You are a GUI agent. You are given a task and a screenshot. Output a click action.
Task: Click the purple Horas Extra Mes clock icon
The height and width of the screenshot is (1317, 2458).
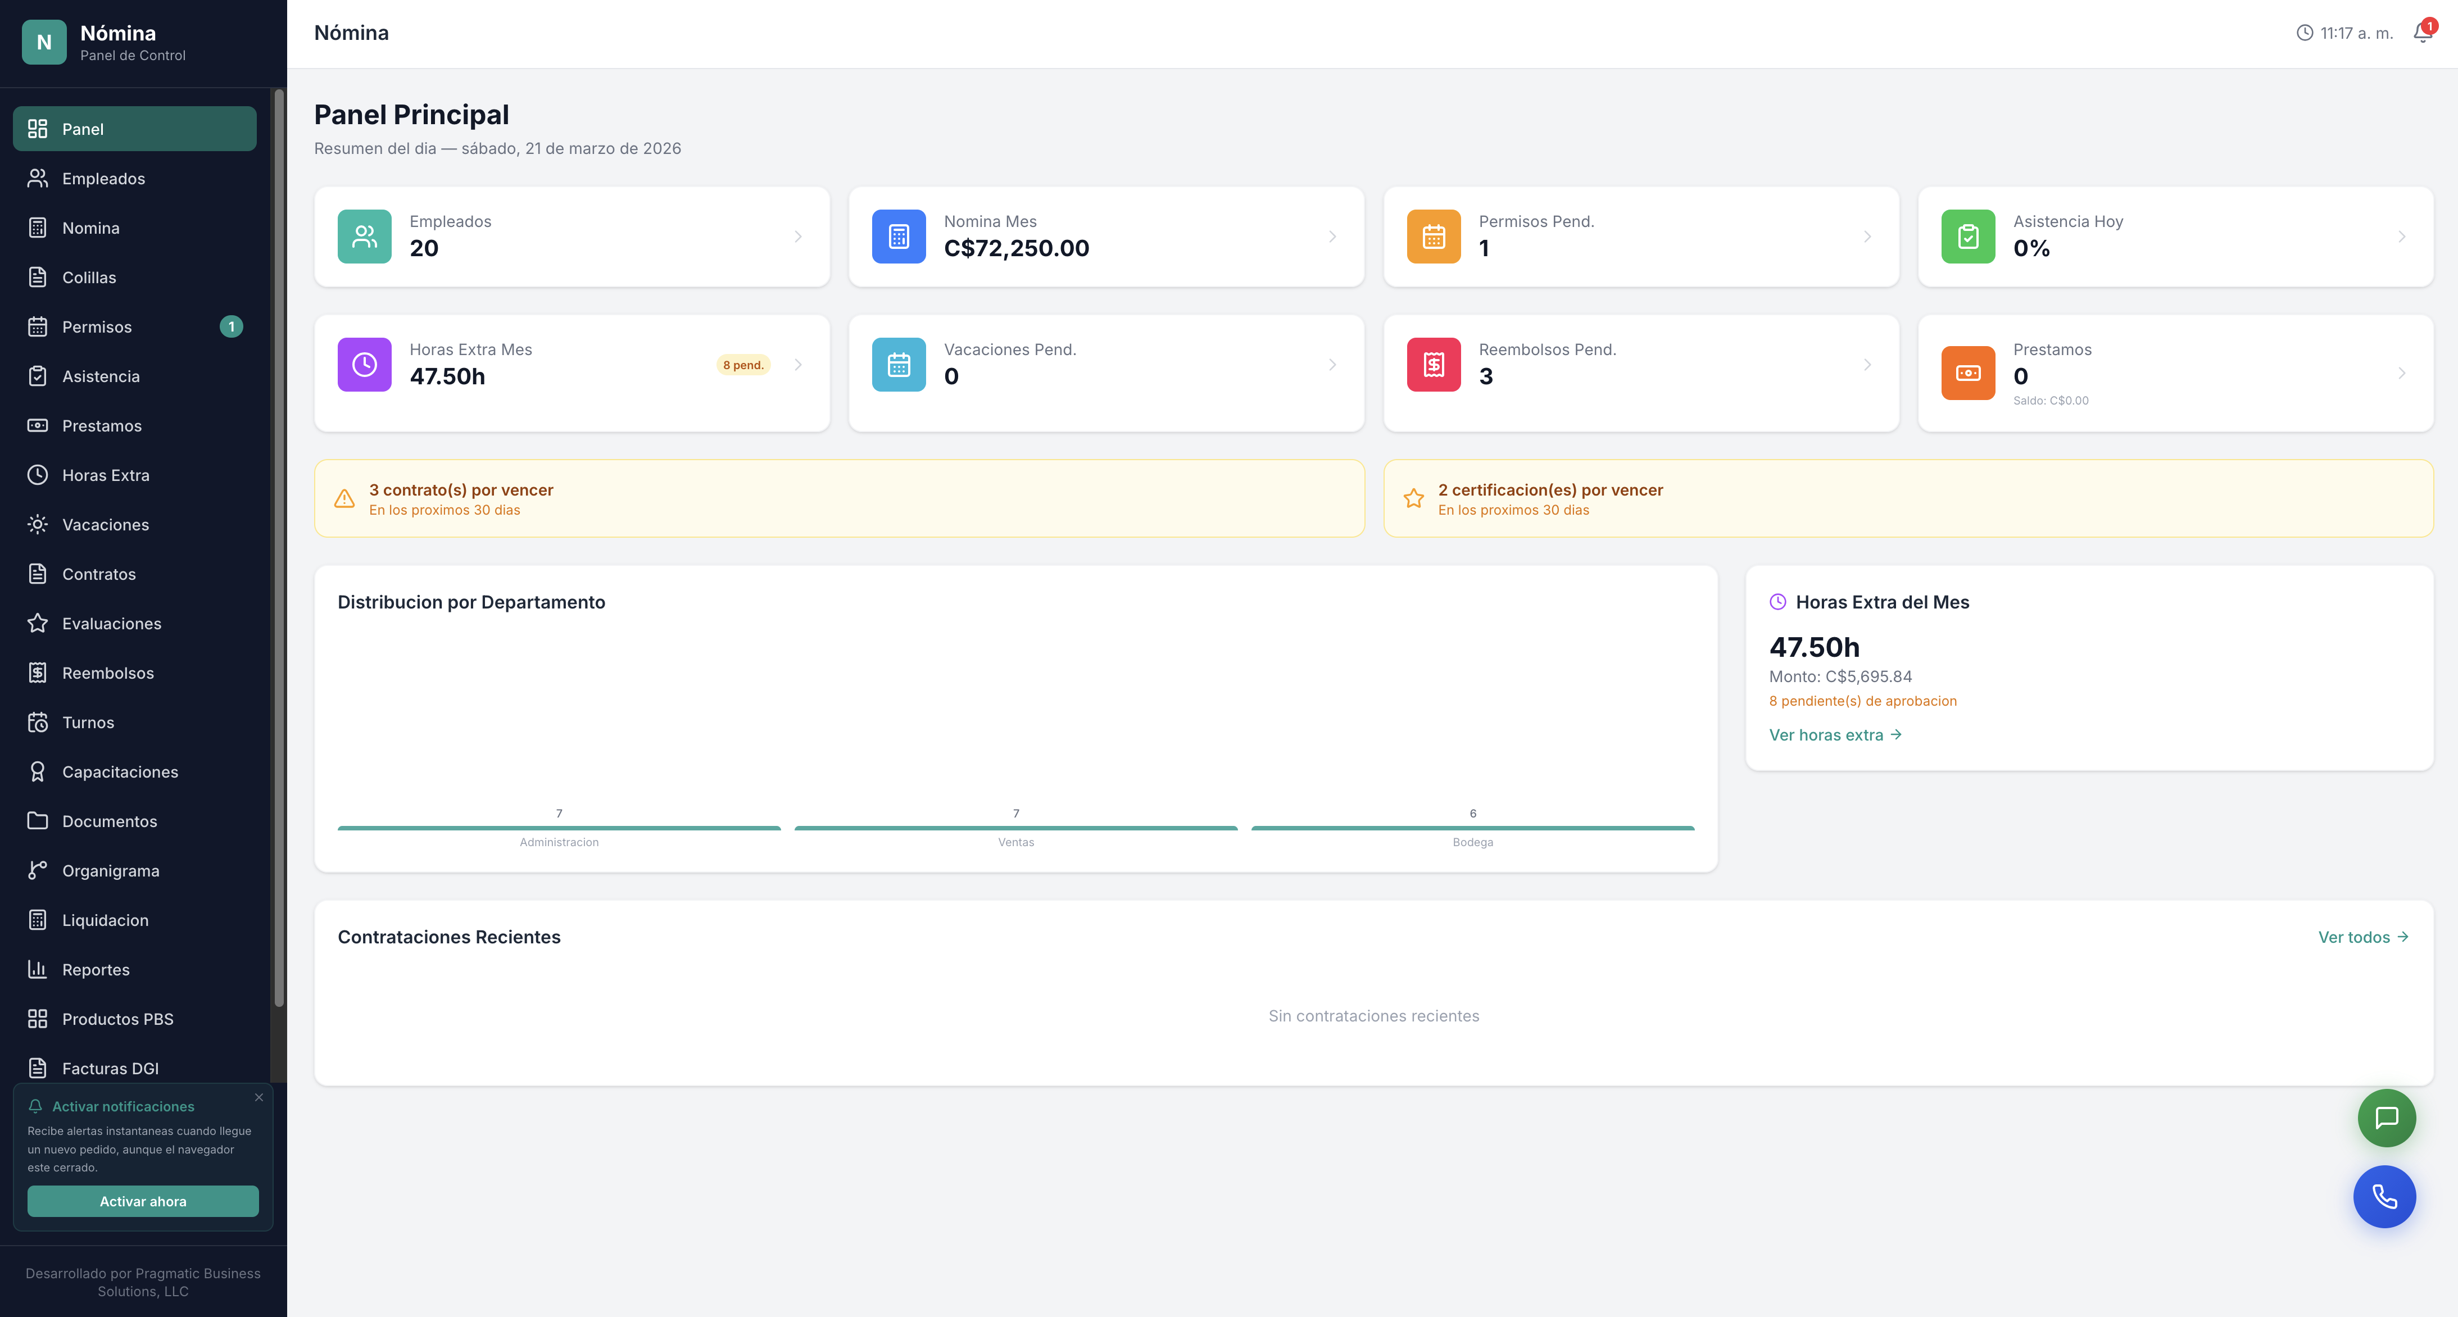(365, 365)
